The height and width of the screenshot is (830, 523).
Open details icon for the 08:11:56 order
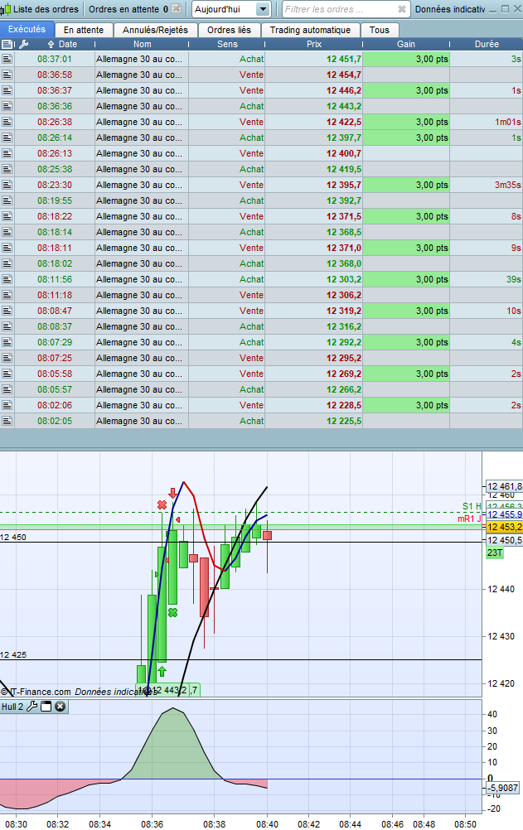(x=7, y=279)
